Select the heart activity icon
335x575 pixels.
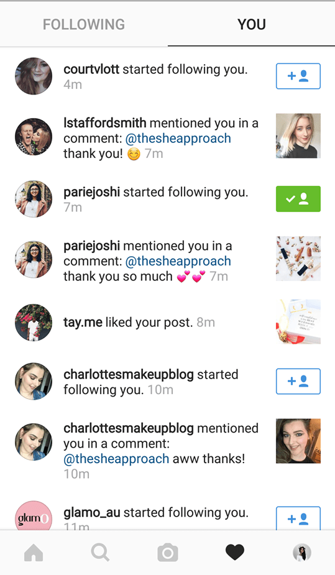(234, 553)
